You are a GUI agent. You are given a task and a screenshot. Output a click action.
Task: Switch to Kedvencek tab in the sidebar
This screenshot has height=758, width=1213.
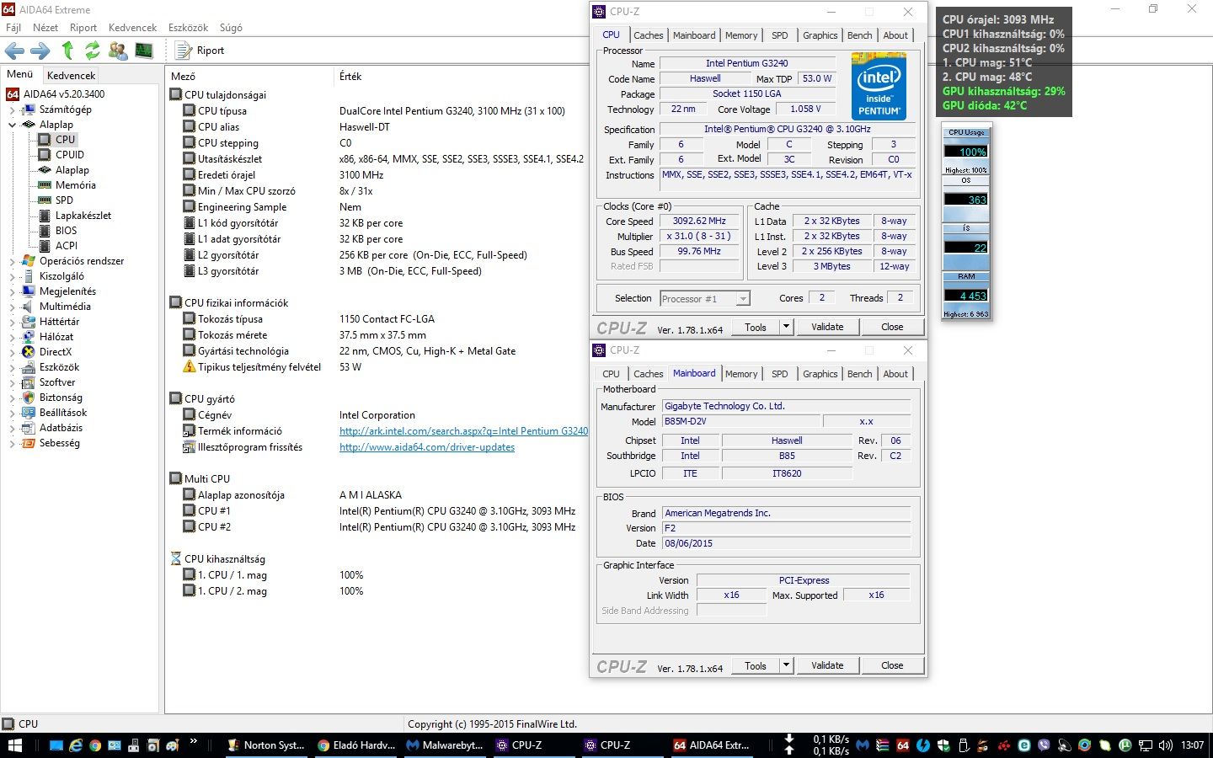tap(71, 76)
